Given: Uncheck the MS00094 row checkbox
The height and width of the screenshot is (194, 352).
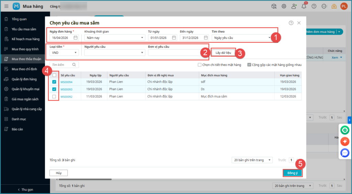Looking at the screenshot, I should 54,82.
